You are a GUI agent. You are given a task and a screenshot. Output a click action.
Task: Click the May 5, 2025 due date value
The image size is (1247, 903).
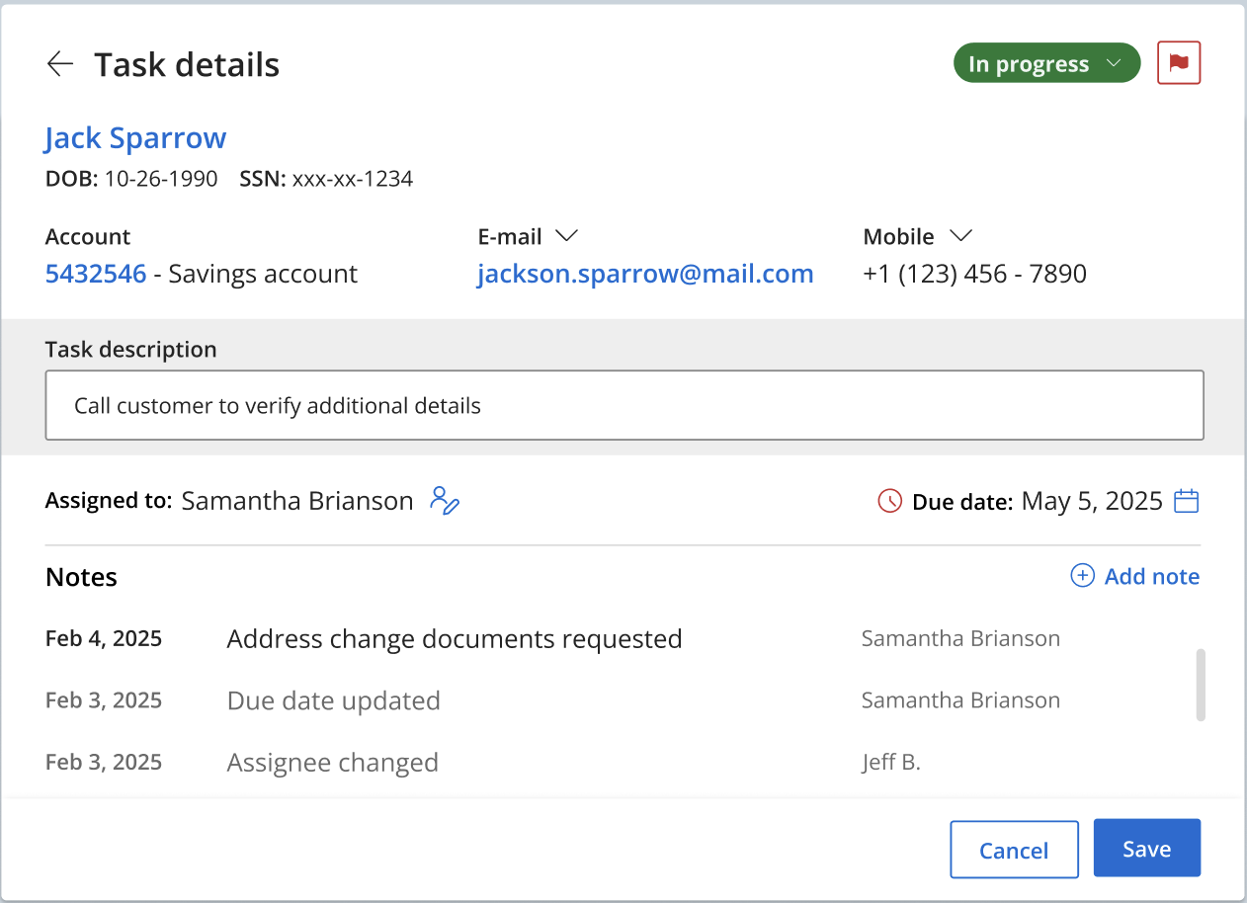pos(1092,501)
